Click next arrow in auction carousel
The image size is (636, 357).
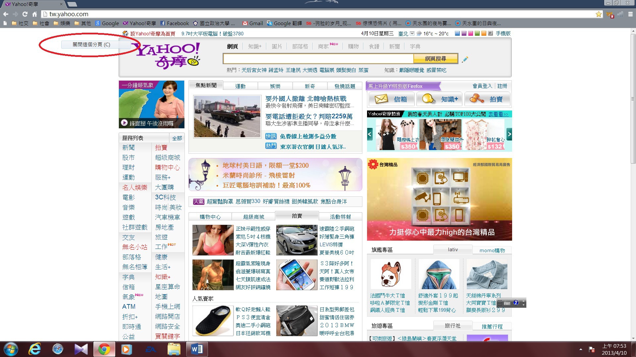point(509,134)
